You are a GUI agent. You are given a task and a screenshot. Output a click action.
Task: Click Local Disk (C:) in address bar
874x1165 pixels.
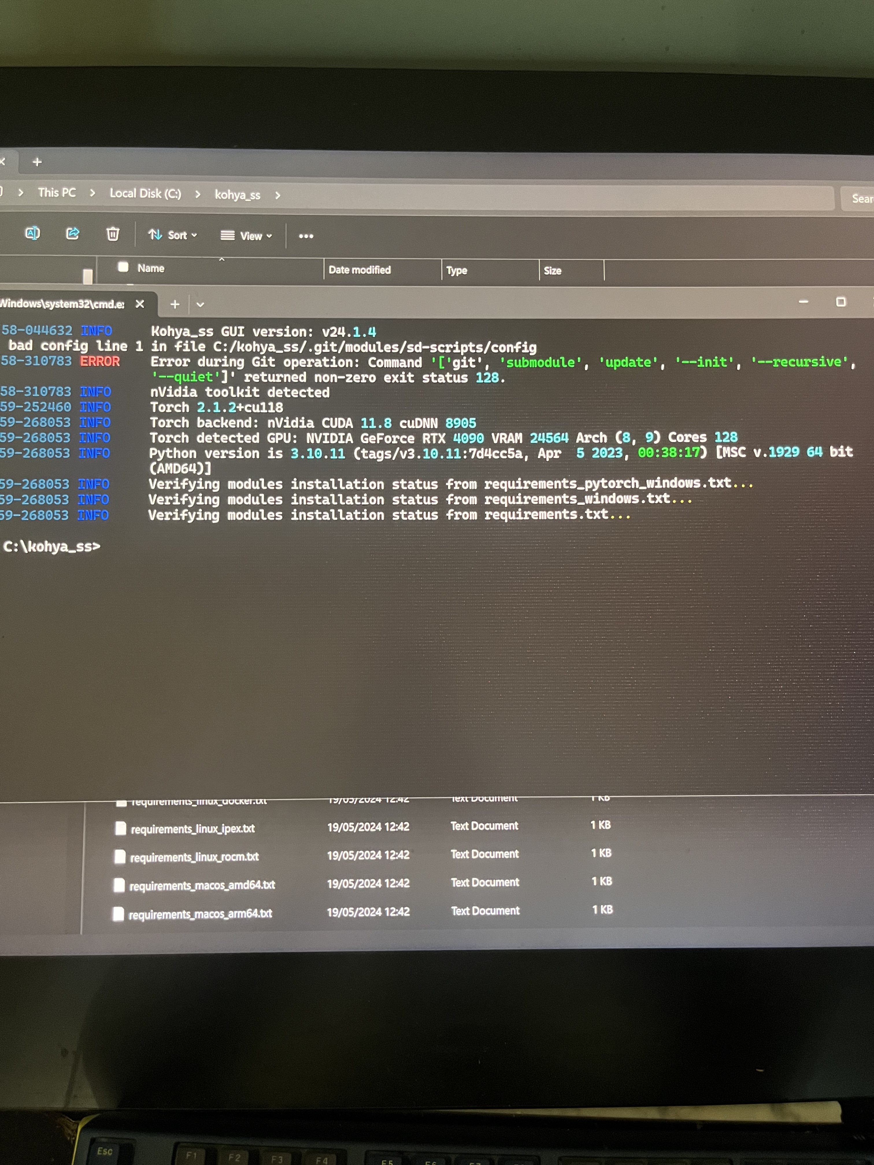[x=145, y=193]
